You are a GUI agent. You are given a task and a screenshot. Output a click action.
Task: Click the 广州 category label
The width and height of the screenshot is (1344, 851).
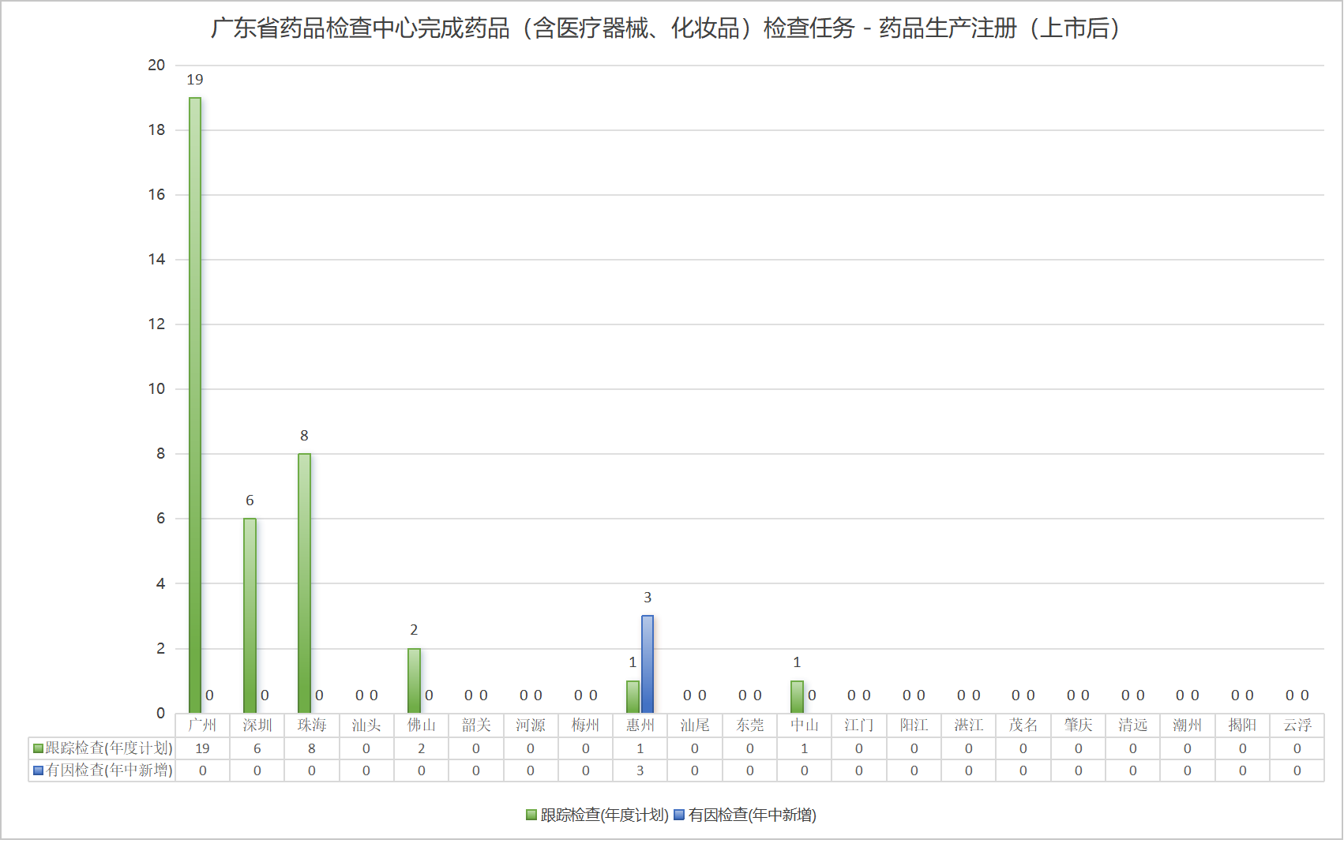(x=202, y=725)
